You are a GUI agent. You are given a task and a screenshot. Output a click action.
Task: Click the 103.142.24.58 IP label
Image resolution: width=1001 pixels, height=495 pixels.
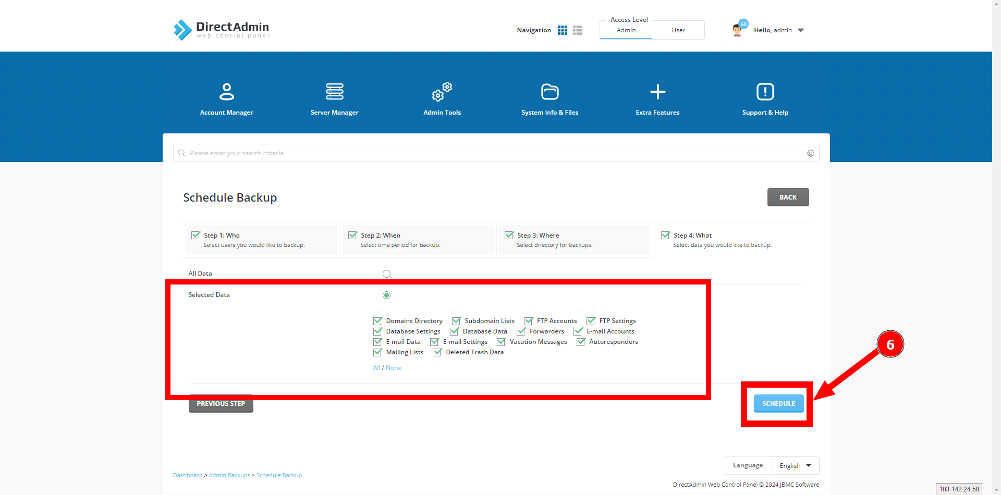click(959, 489)
